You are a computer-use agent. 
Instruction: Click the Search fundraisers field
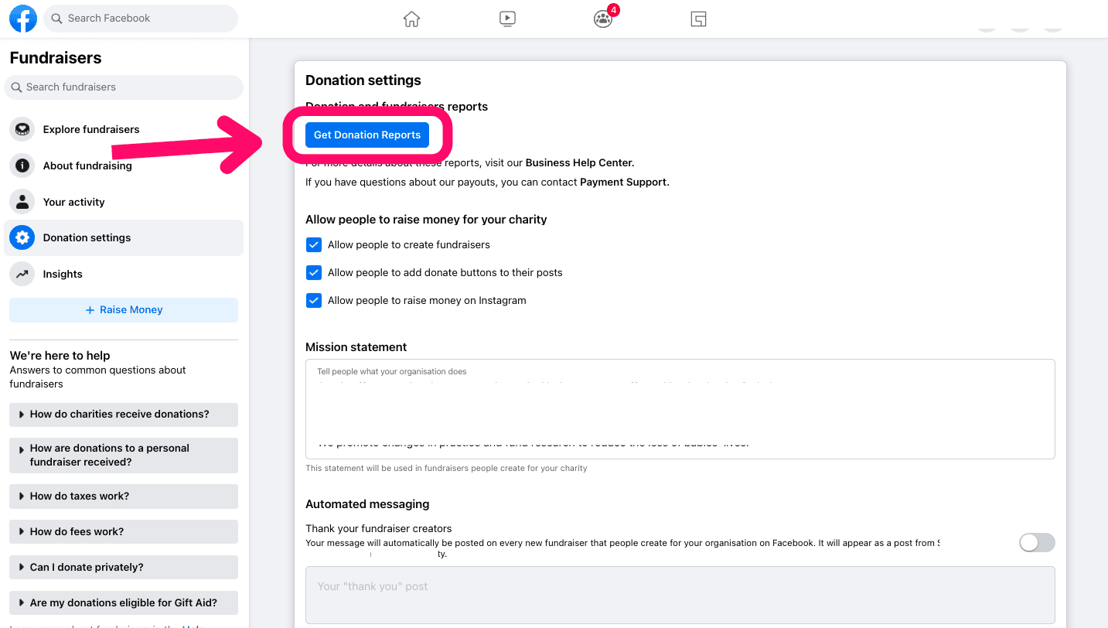pos(124,87)
